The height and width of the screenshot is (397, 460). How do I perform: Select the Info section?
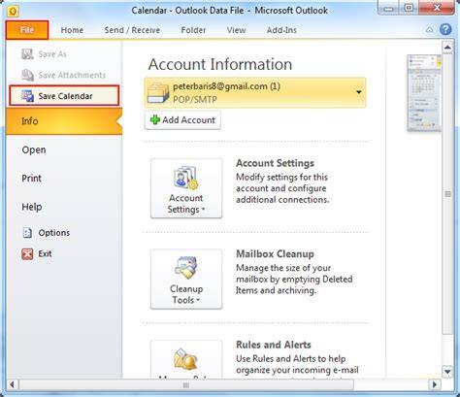click(x=64, y=121)
